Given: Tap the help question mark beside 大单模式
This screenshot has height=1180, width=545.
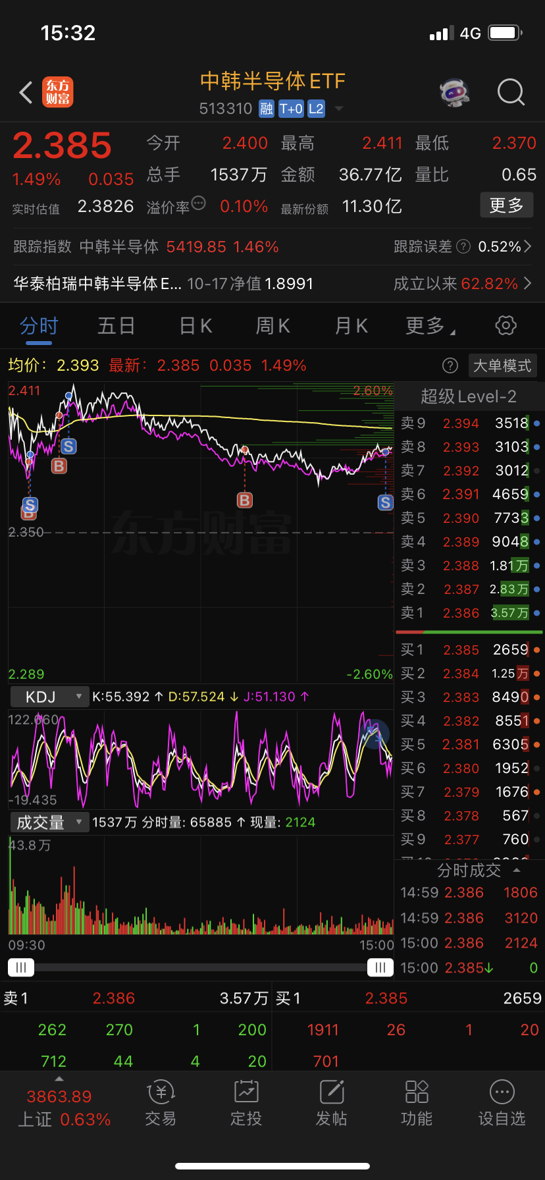Looking at the screenshot, I should (450, 365).
